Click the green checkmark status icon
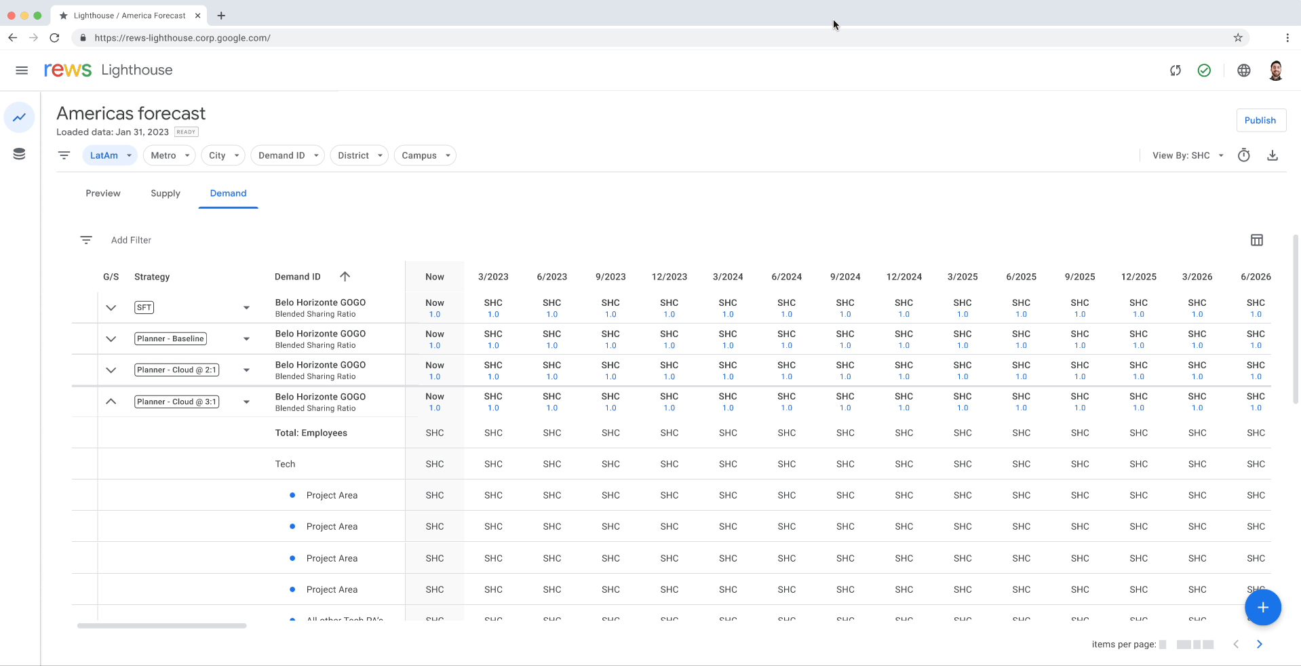 (x=1204, y=71)
